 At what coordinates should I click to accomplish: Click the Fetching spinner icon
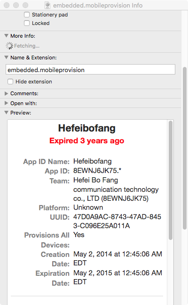[9, 46]
